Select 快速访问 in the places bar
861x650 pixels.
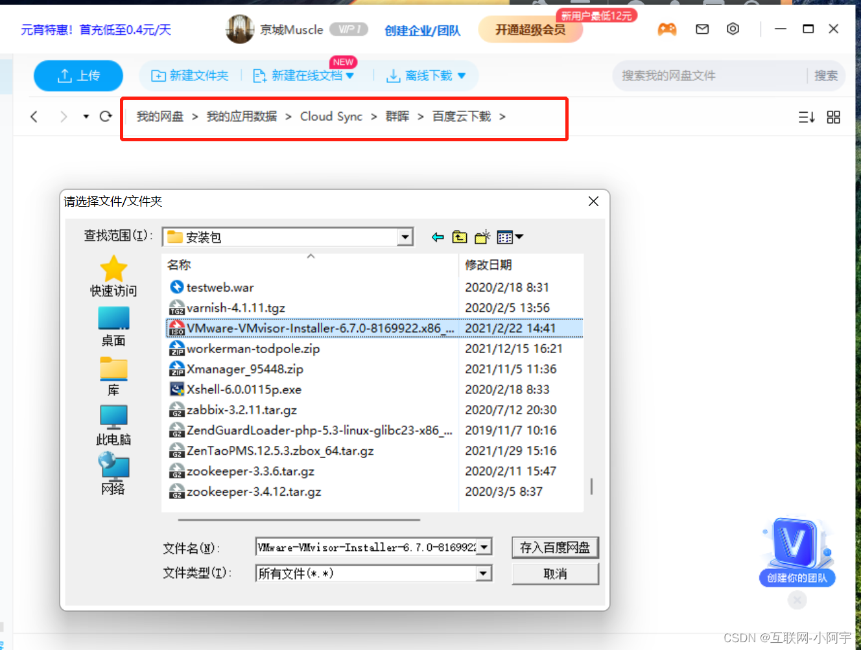click(x=113, y=276)
